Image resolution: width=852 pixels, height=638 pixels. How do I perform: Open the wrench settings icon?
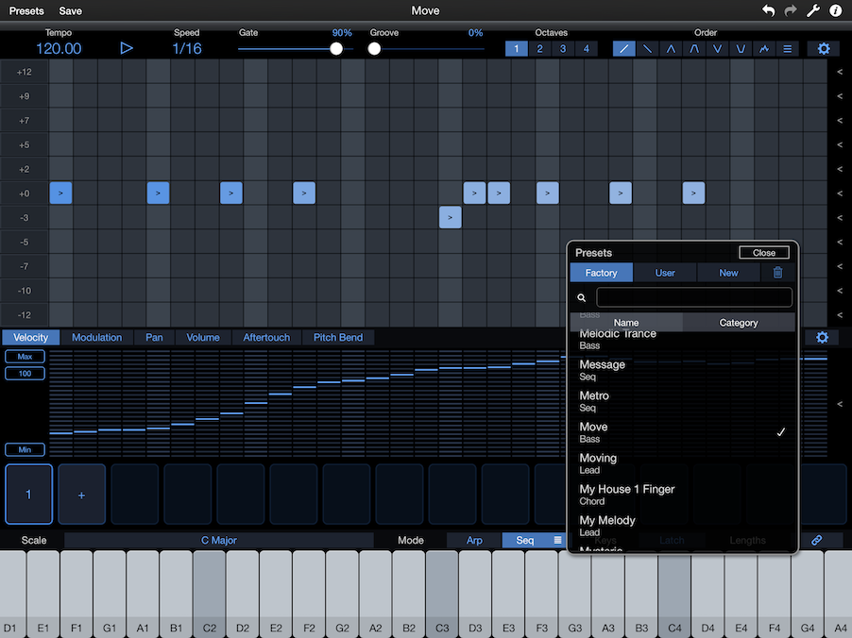(x=813, y=11)
